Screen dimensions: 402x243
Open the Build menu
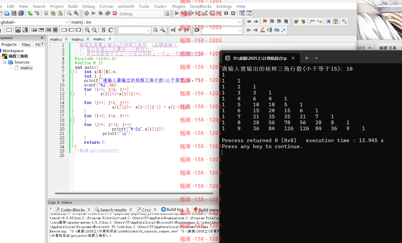pyautogui.click(x=73, y=6)
